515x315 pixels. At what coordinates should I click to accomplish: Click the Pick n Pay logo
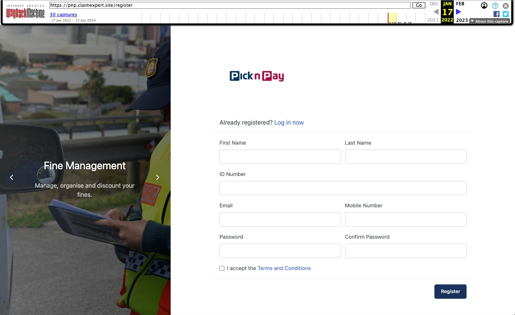(257, 76)
